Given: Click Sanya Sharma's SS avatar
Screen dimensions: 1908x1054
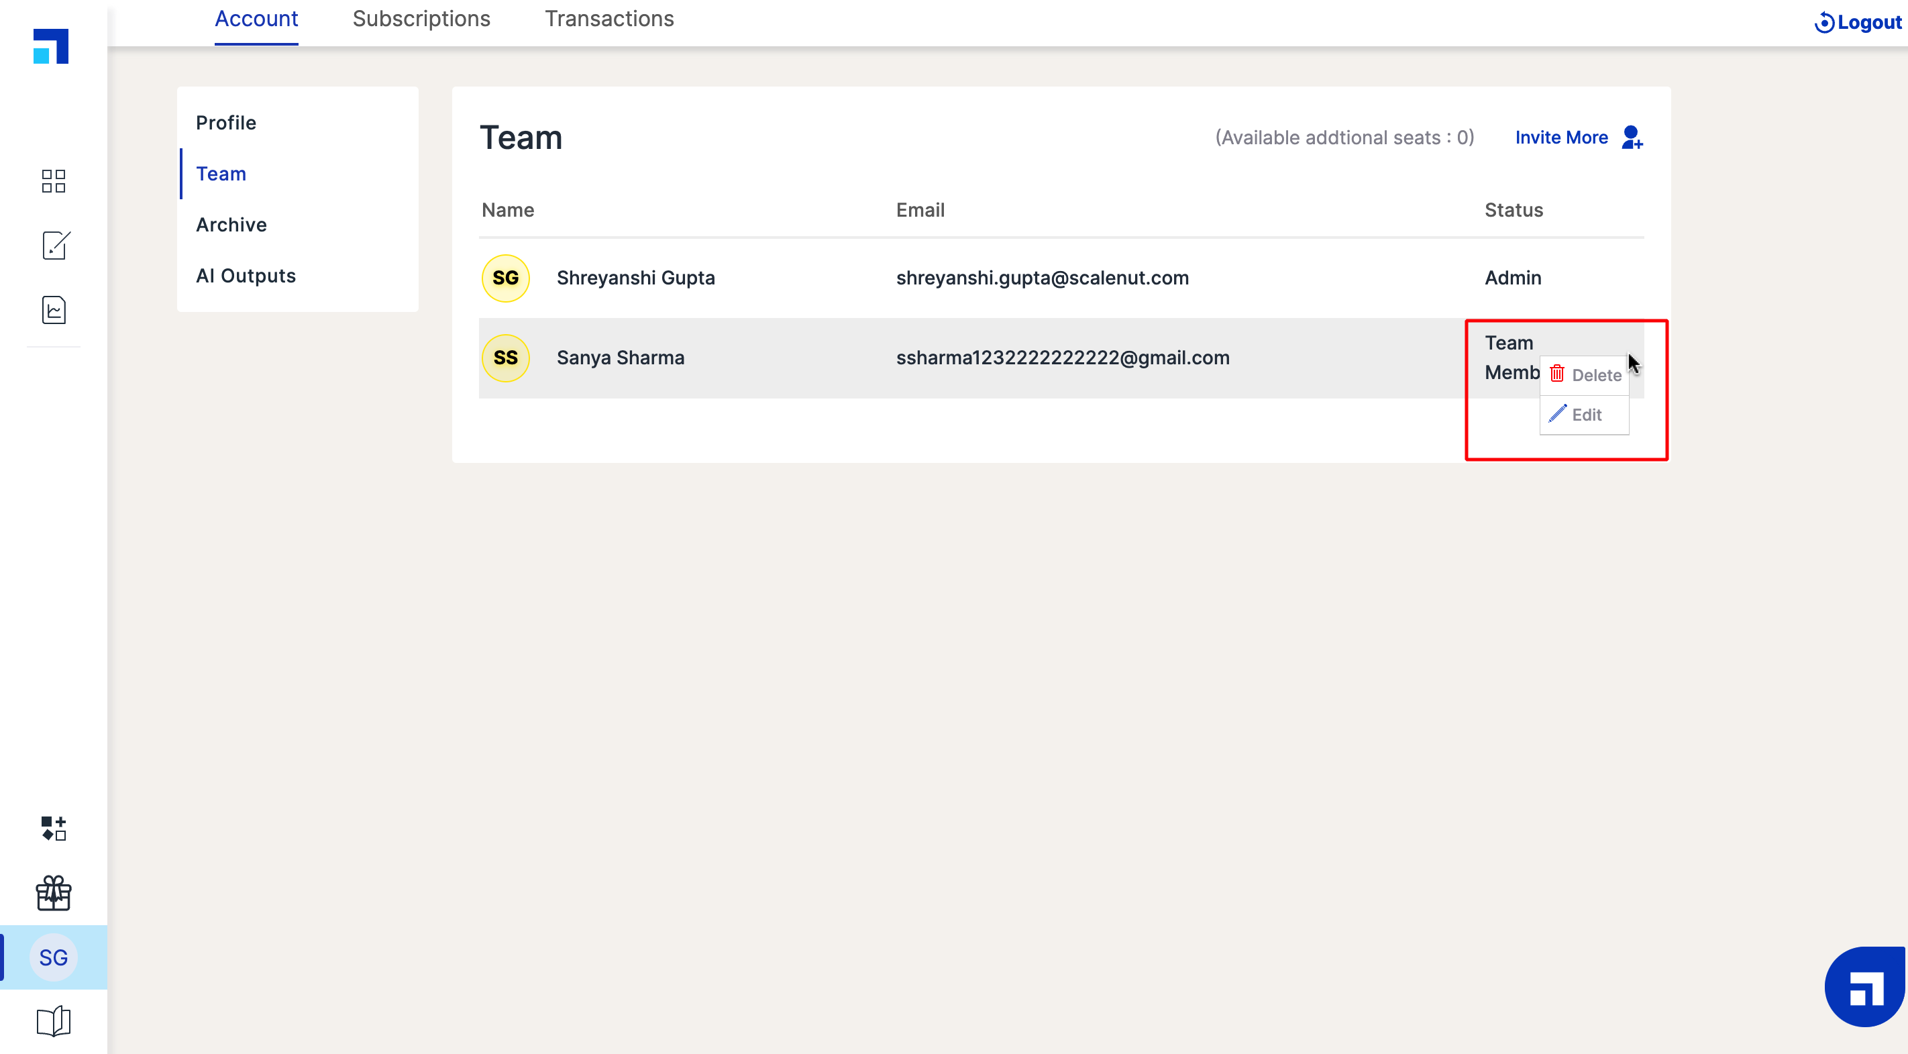Looking at the screenshot, I should (x=506, y=358).
